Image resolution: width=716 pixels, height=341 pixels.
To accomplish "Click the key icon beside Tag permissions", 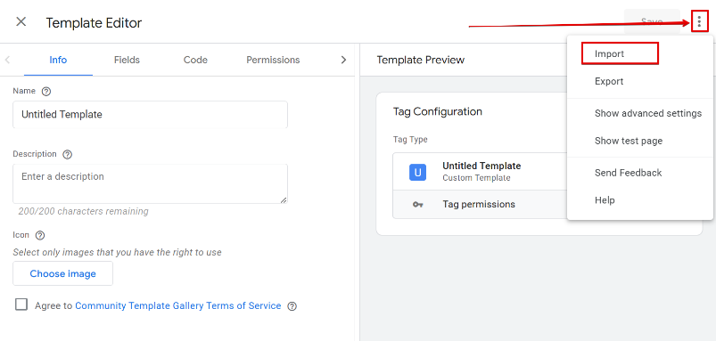I will [417, 205].
